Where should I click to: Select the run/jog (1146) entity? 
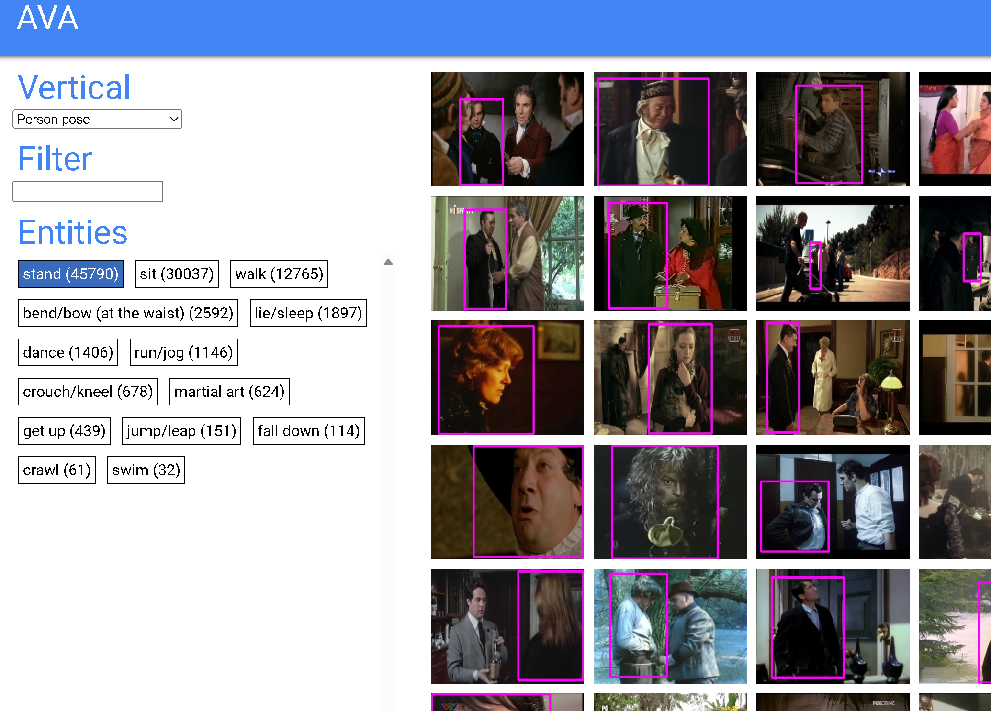pos(184,352)
